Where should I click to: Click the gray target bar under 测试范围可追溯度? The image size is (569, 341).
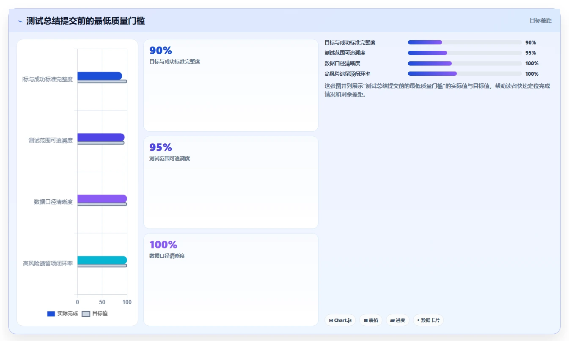click(x=101, y=143)
